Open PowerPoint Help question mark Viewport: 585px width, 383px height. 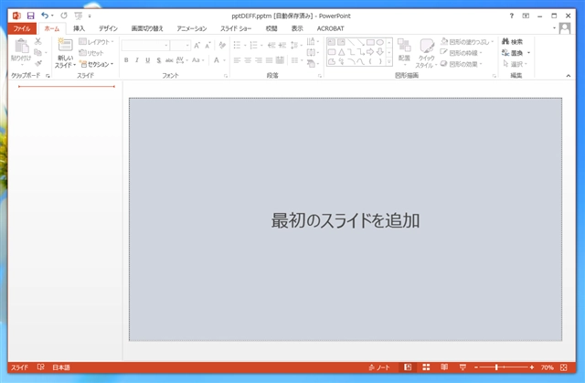512,16
